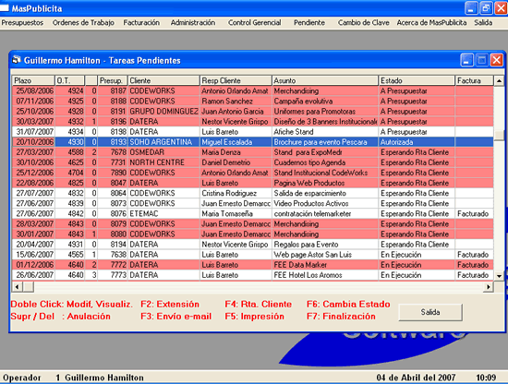
Task: Click the Estado column header
Action: 417,80
